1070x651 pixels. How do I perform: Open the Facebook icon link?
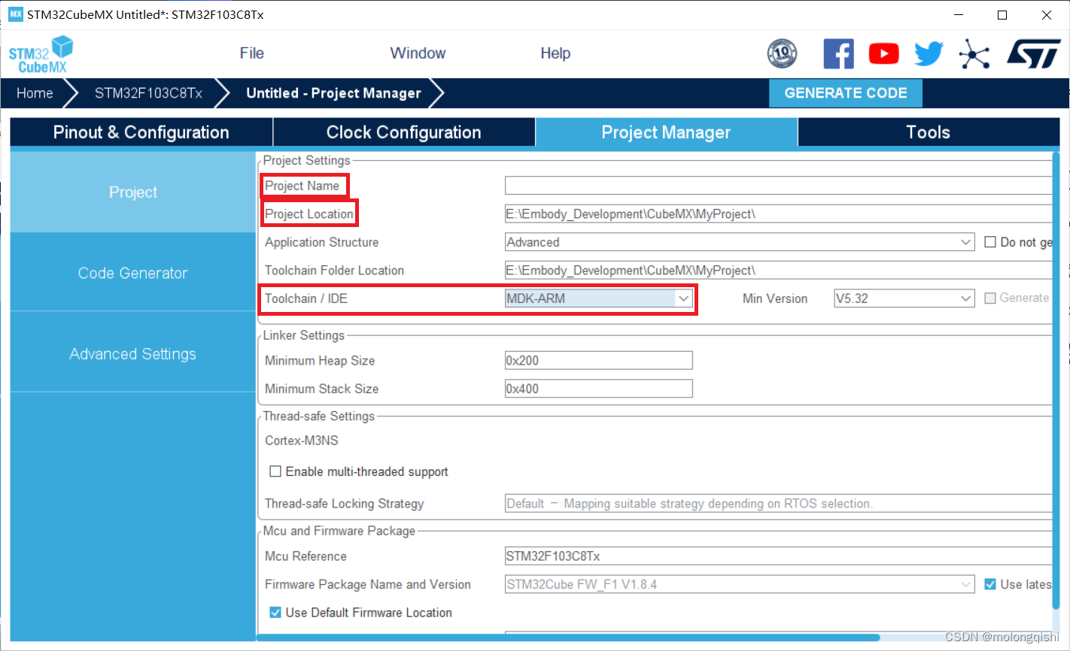[x=838, y=53]
